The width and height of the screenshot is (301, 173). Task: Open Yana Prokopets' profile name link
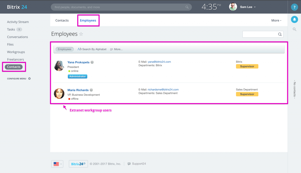pyautogui.click(x=78, y=62)
